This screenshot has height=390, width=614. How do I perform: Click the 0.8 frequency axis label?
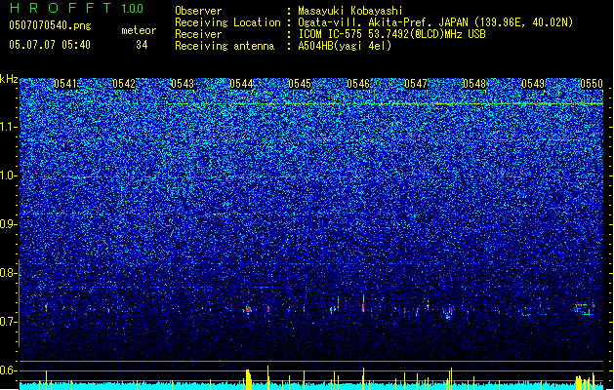[x=8, y=273]
